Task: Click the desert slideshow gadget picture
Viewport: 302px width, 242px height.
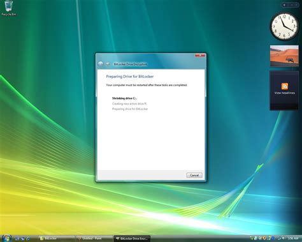Action: [284, 56]
